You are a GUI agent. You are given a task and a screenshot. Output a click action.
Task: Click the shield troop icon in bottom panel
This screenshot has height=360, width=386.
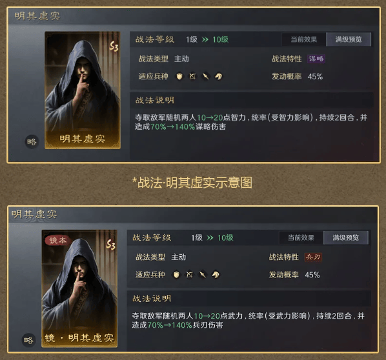176,275
